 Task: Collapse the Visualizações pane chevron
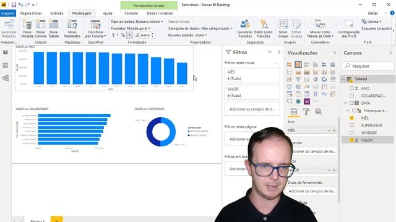pos(335,53)
